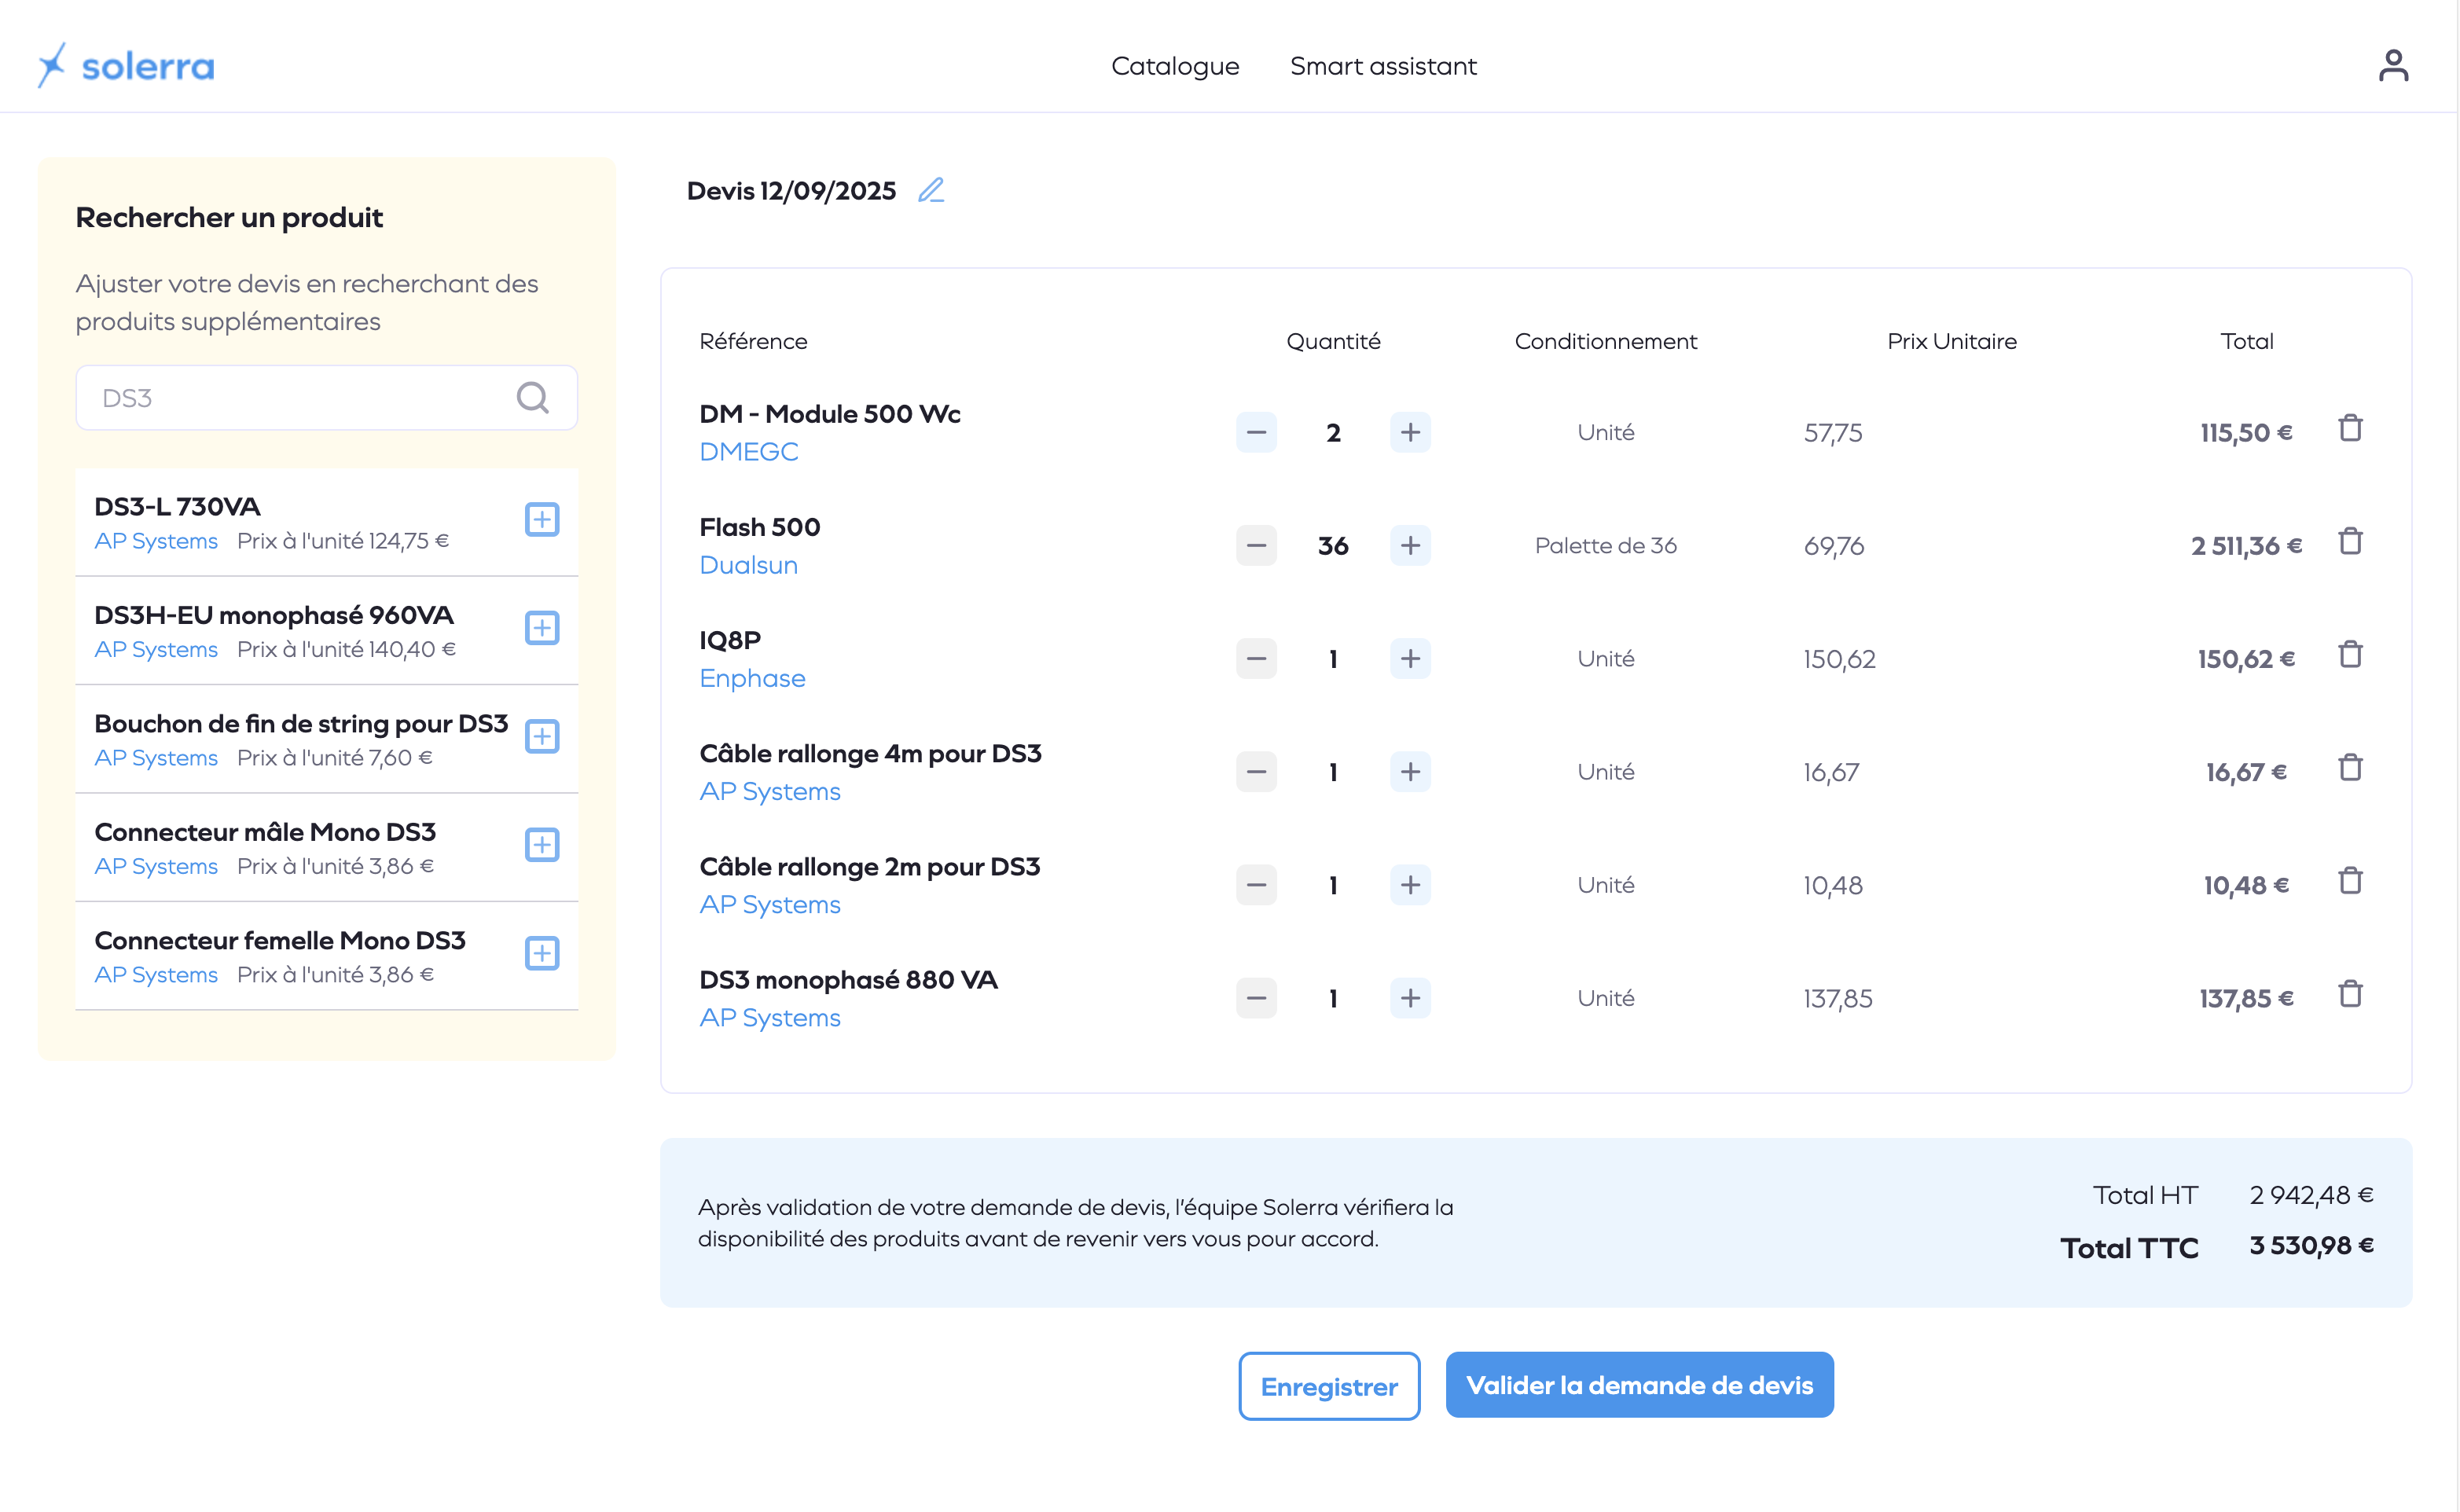The image size is (2460, 1512).
Task: Remove IQ8P row with trash icon
Action: pos(2350,655)
